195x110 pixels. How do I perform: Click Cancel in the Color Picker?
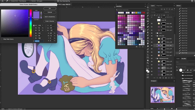click(50, 12)
